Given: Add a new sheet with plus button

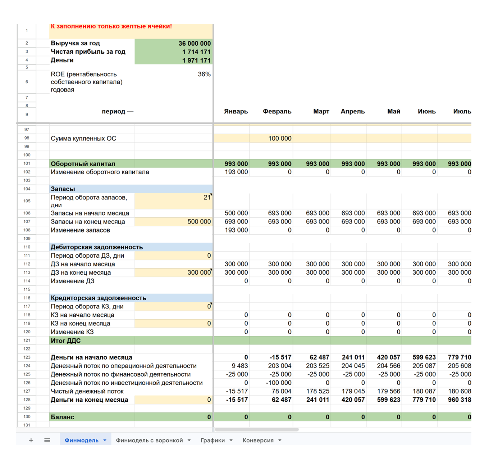Looking at the screenshot, I should tap(31, 440).
